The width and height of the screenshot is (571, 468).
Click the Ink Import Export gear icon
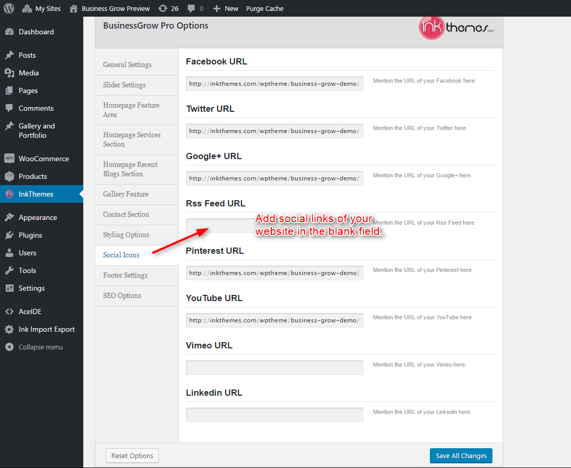[x=9, y=329]
